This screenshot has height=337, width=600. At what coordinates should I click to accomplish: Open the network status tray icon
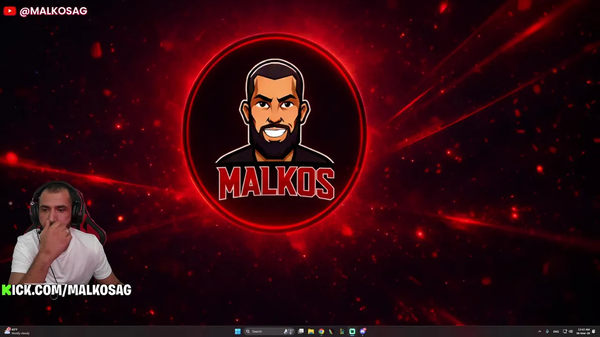[x=565, y=331]
